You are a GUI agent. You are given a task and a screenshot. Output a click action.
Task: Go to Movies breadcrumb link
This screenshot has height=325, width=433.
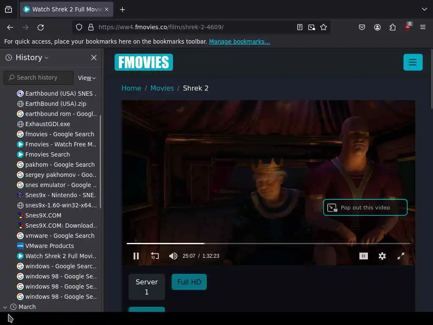pyautogui.click(x=162, y=88)
